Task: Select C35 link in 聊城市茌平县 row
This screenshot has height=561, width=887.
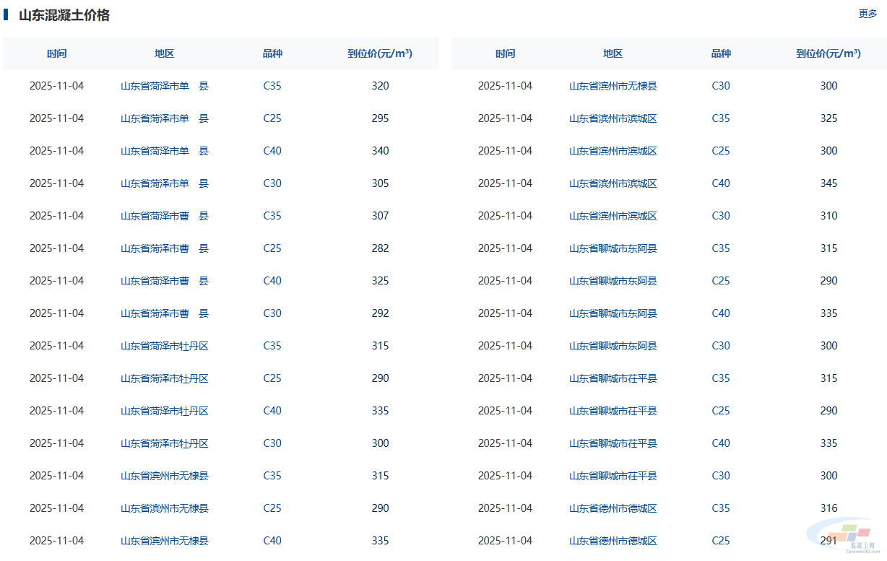Action: tap(721, 378)
